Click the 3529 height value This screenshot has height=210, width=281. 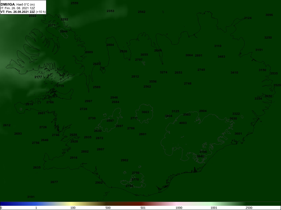click(277, 85)
